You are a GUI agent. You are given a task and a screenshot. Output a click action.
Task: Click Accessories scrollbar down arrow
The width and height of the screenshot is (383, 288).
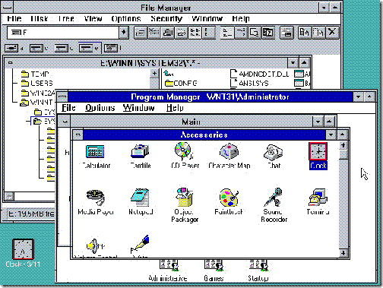[343, 253]
